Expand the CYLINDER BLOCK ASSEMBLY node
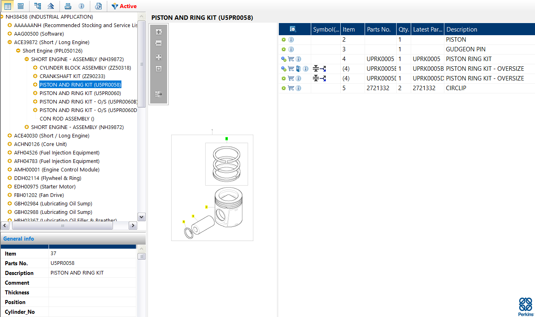Image resolution: width=535 pixels, height=317 pixels. 35,68
